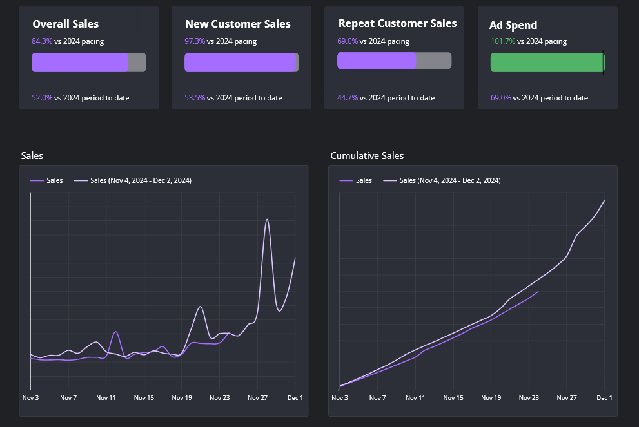Toggle the 2024 comparison legend in Sales chart
639x427 pixels.
(x=132, y=180)
